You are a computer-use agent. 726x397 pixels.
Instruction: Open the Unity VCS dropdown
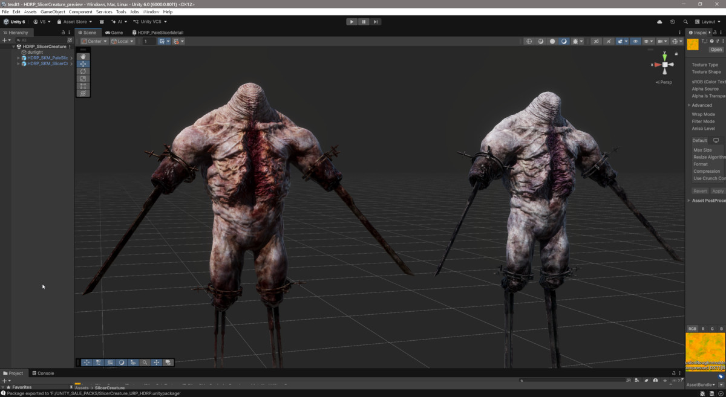coord(150,22)
